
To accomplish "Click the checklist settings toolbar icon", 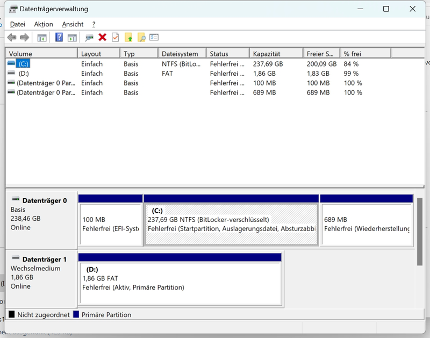I will pos(154,38).
